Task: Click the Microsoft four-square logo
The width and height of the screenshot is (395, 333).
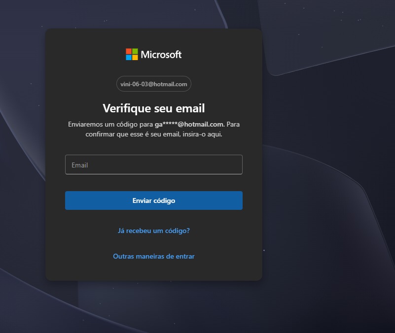Action: (132, 54)
